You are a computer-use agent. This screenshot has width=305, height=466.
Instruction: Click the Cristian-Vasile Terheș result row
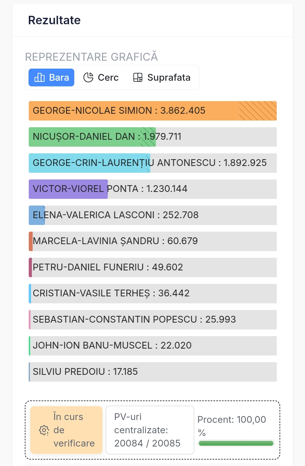click(153, 294)
